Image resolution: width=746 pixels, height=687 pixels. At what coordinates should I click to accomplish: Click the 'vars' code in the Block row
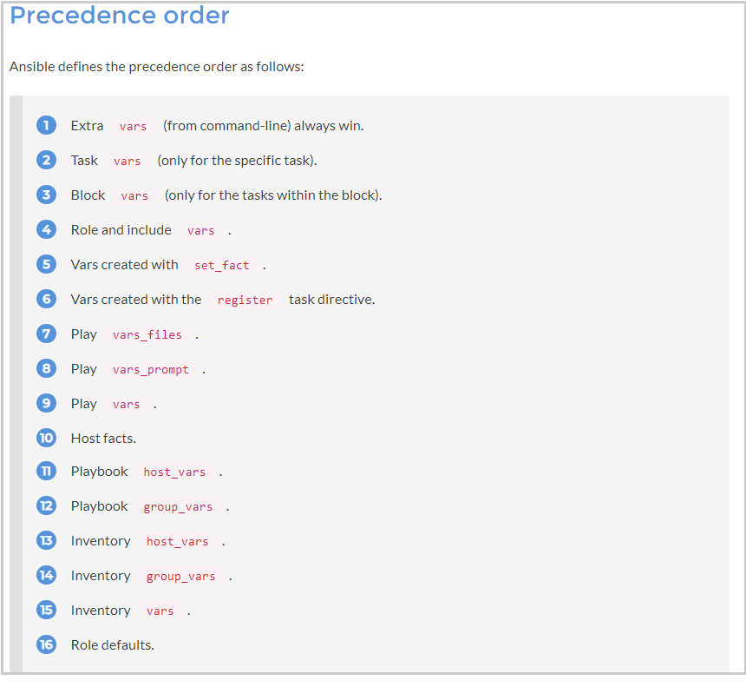134,195
